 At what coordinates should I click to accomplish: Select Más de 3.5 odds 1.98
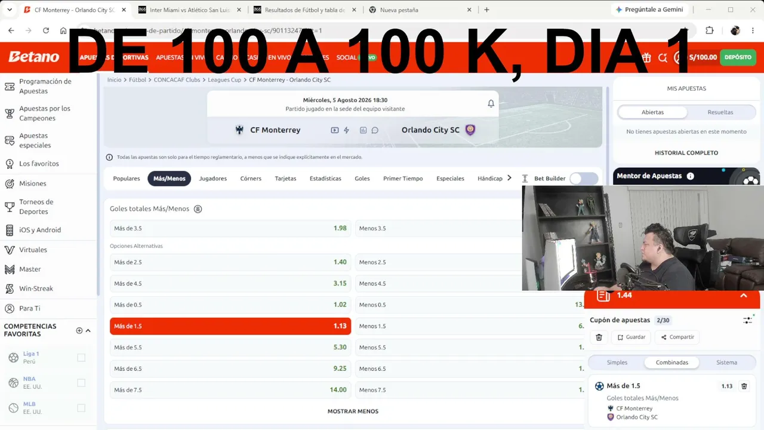pos(230,229)
